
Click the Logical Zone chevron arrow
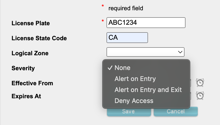coord(180,52)
